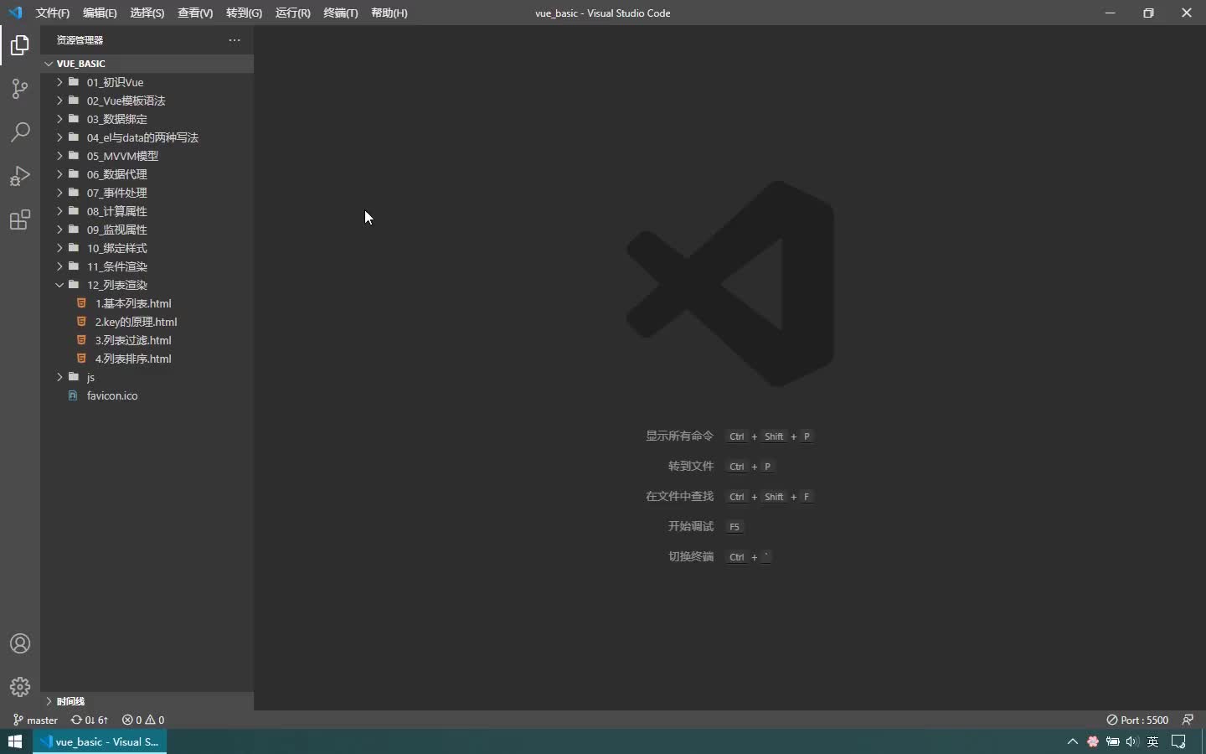Image resolution: width=1206 pixels, height=754 pixels.
Task: Click the errors and warnings status indicator
Action: coord(143,720)
